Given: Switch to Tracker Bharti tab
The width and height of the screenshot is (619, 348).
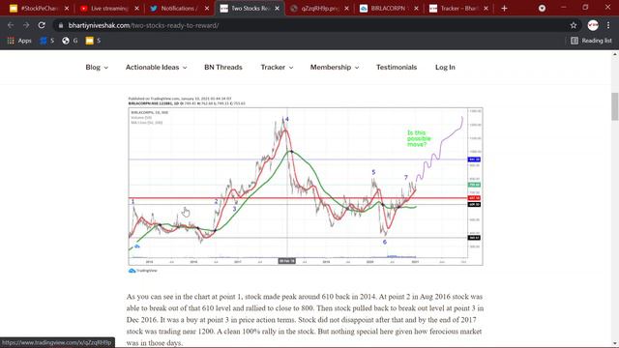Looking at the screenshot, I should (454, 9).
